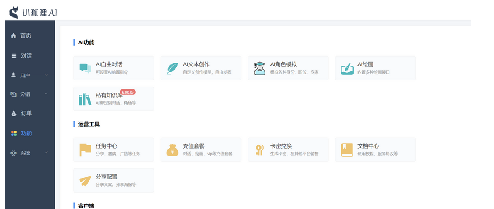The width and height of the screenshot is (494, 209).
Task: Click the text 使用教程、服务协议等
Action: [378, 154]
